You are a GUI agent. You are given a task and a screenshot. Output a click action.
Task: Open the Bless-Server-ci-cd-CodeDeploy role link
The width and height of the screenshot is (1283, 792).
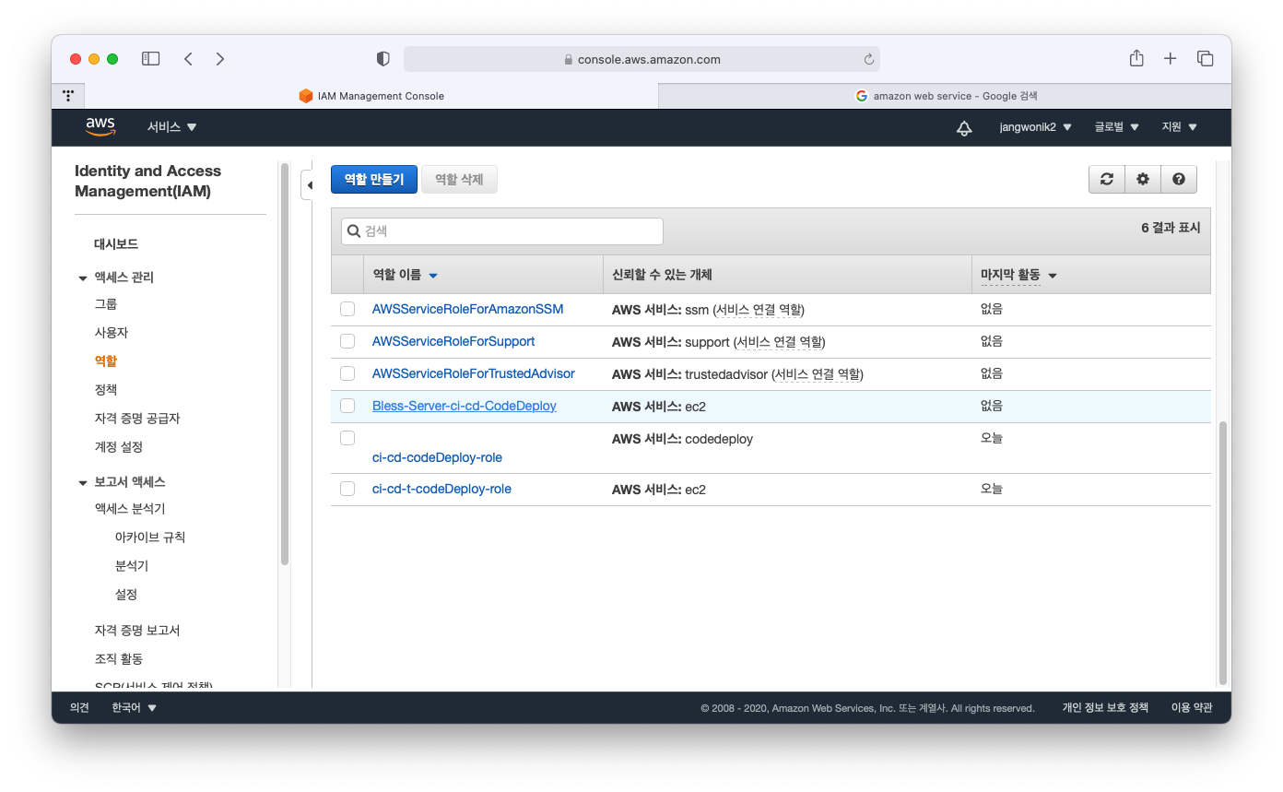(465, 406)
